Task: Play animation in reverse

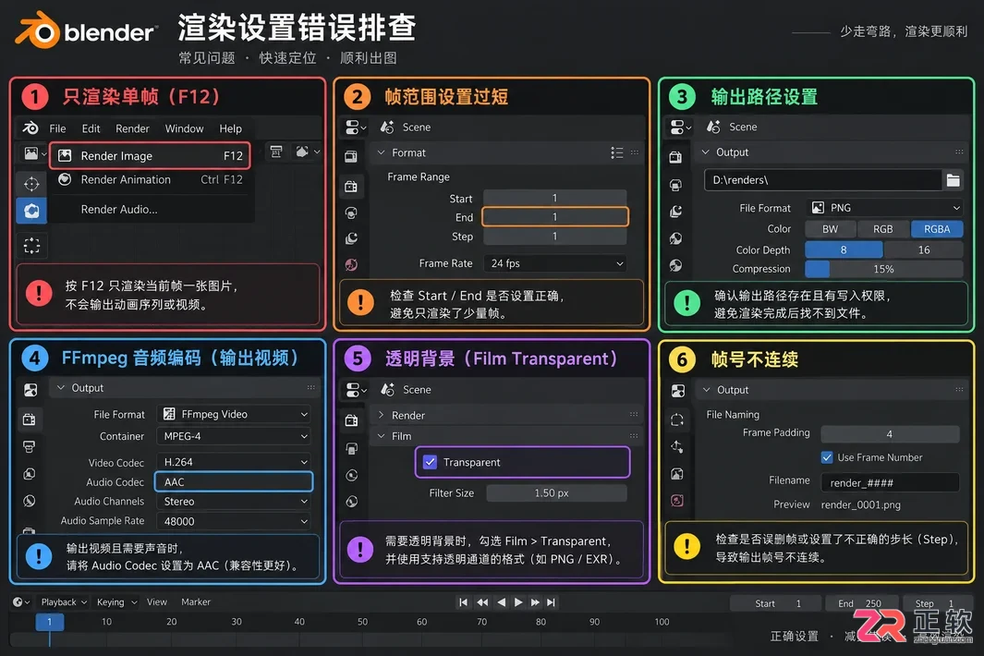Action: click(x=501, y=602)
